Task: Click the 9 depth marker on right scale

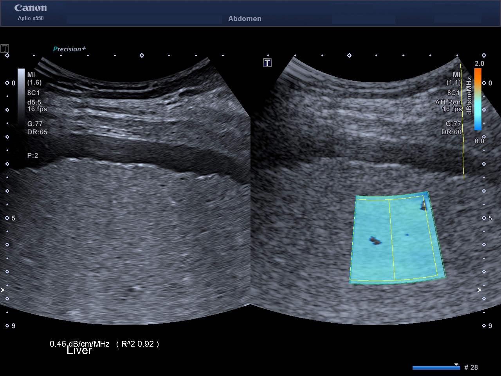Action: pyautogui.click(x=490, y=326)
